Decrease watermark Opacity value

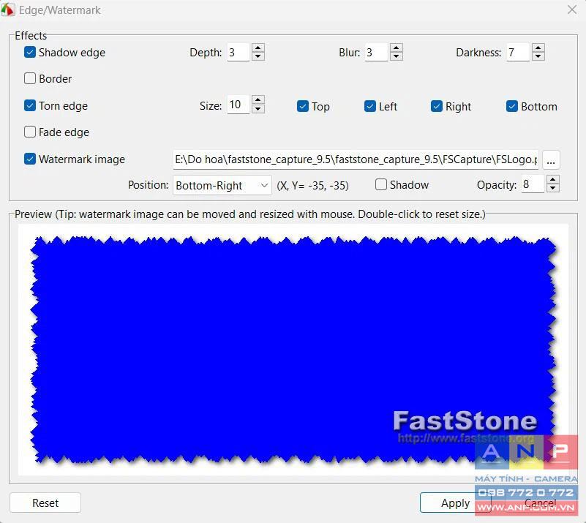(553, 188)
